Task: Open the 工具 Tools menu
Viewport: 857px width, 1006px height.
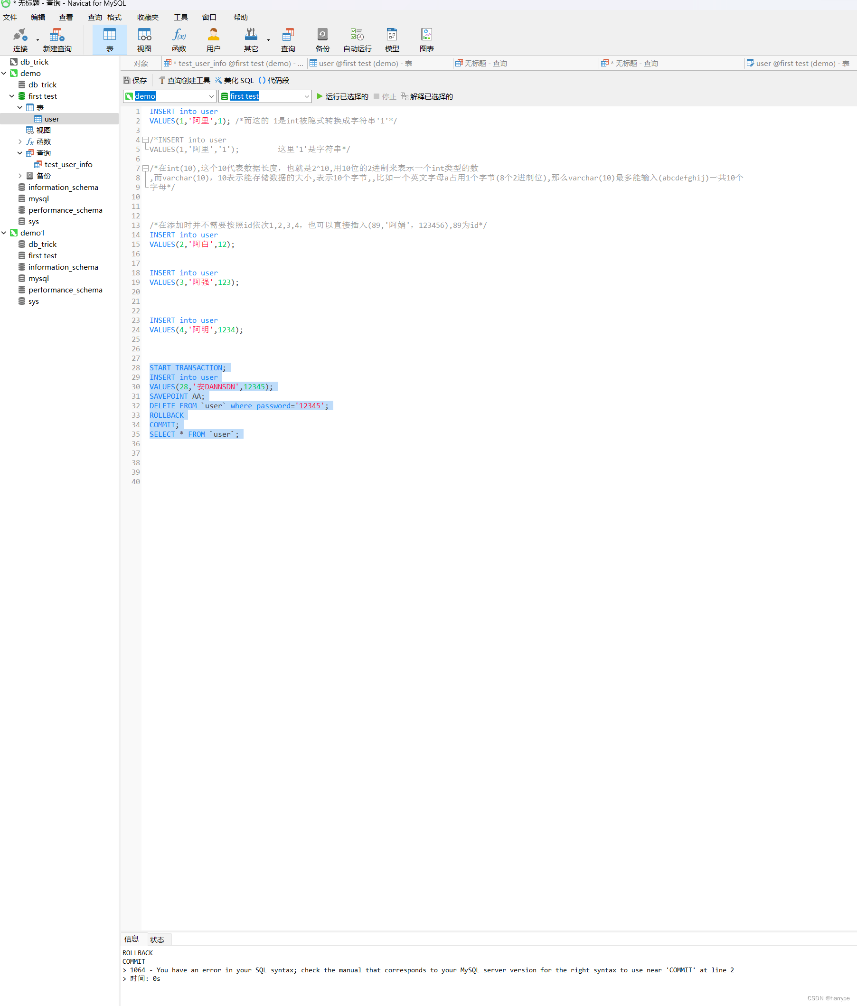Action: pyautogui.click(x=180, y=18)
